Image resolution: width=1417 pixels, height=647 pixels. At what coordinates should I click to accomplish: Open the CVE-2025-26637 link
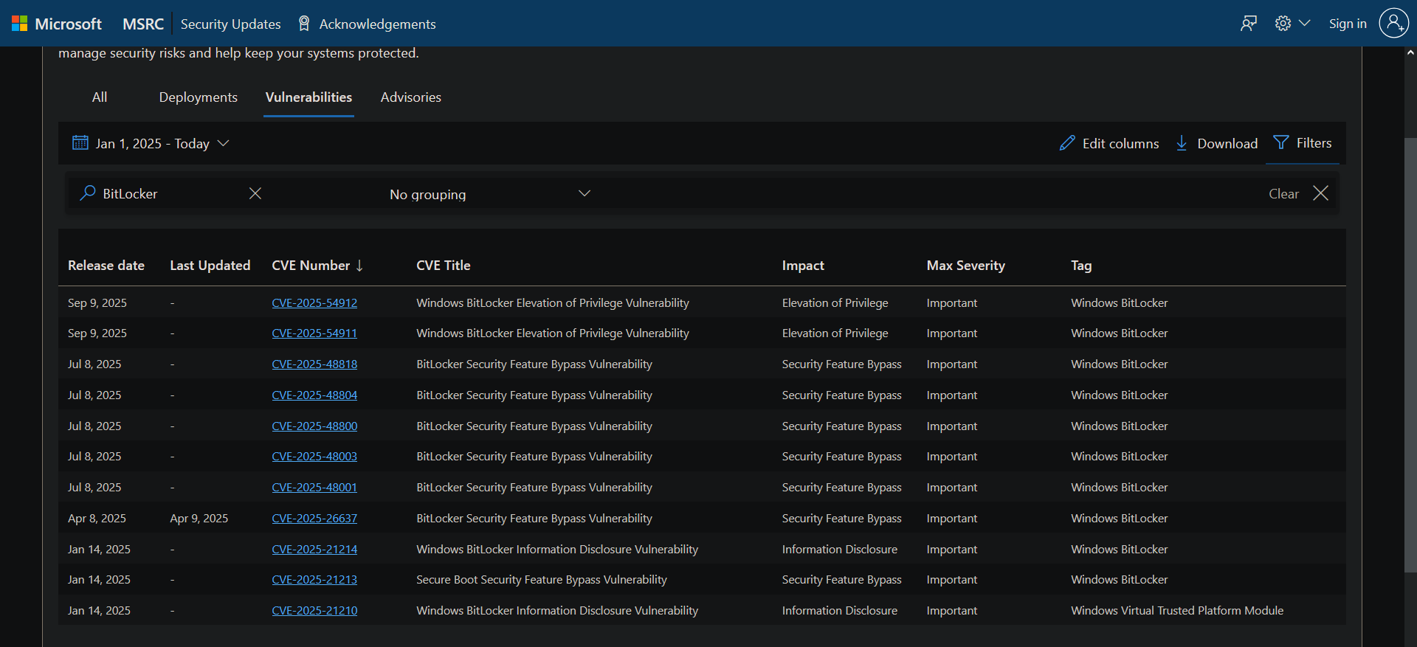[x=314, y=519]
